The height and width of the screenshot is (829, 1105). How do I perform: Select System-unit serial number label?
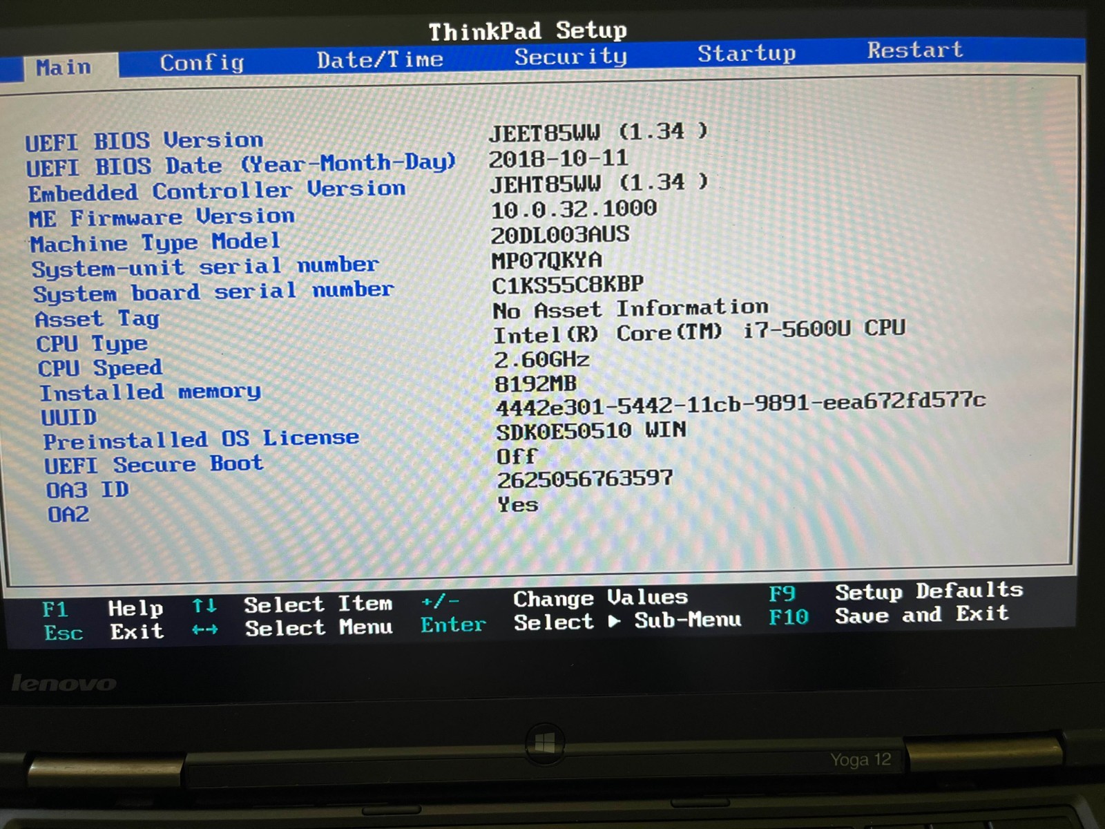[205, 267]
